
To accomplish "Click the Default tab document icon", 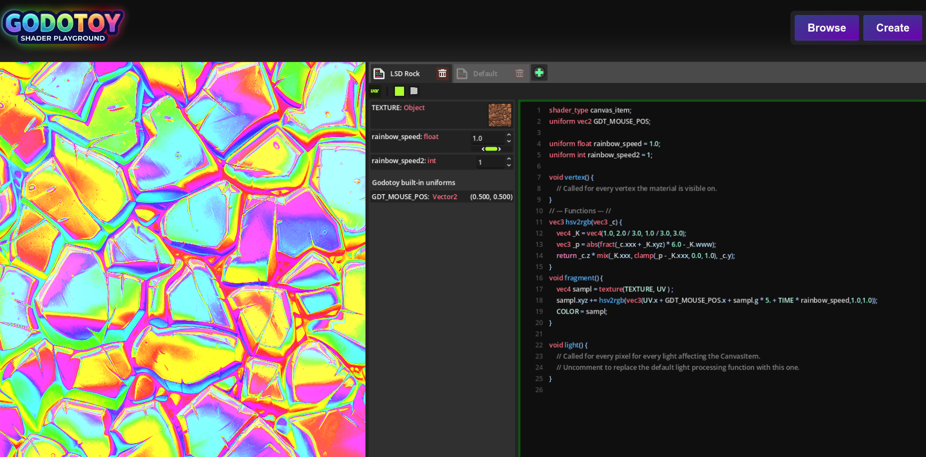I will point(462,73).
